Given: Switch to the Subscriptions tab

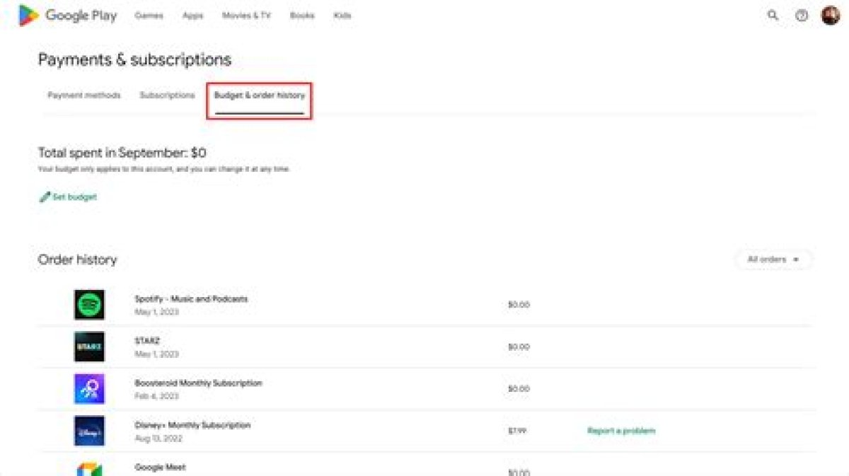Looking at the screenshot, I should [167, 95].
